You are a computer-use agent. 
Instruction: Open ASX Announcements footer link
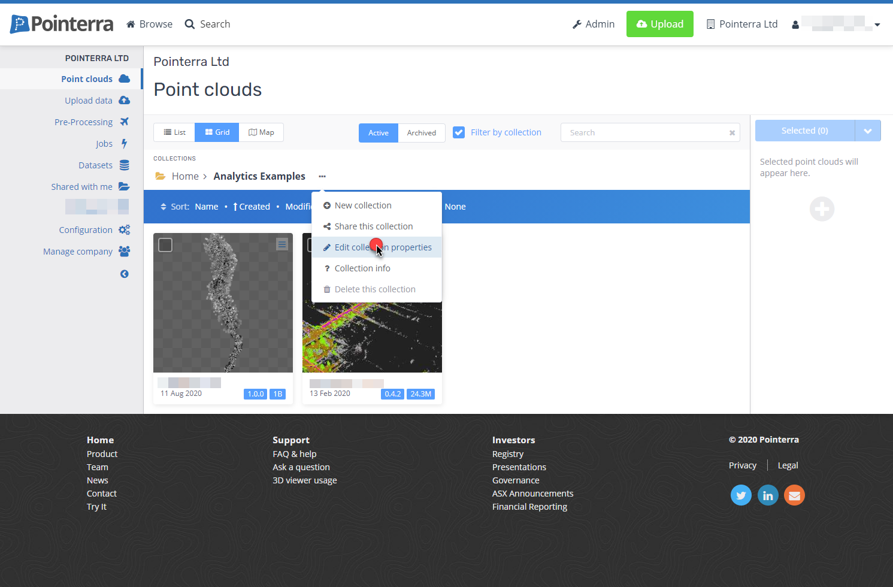point(532,494)
